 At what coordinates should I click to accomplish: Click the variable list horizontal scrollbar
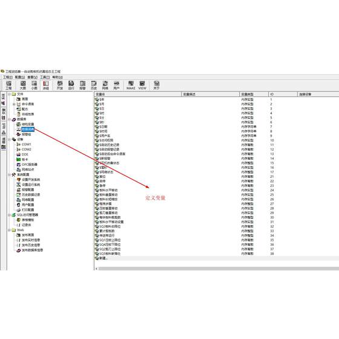[219, 269]
